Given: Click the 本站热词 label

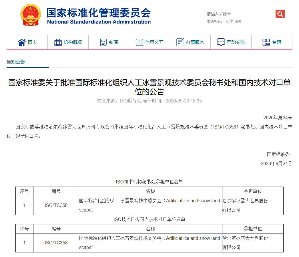Looking at the screenshot, I should click(x=214, y=21).
